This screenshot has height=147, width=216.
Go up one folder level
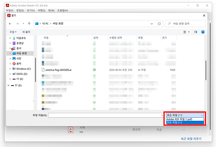coord(29,24)
